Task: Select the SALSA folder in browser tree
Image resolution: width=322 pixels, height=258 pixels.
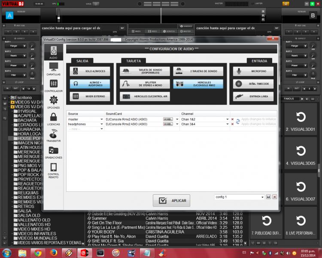Action: coord(24,211)
